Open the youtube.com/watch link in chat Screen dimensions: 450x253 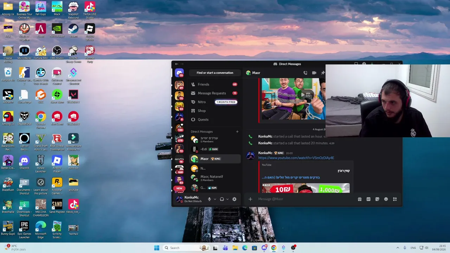pos(296,158)
